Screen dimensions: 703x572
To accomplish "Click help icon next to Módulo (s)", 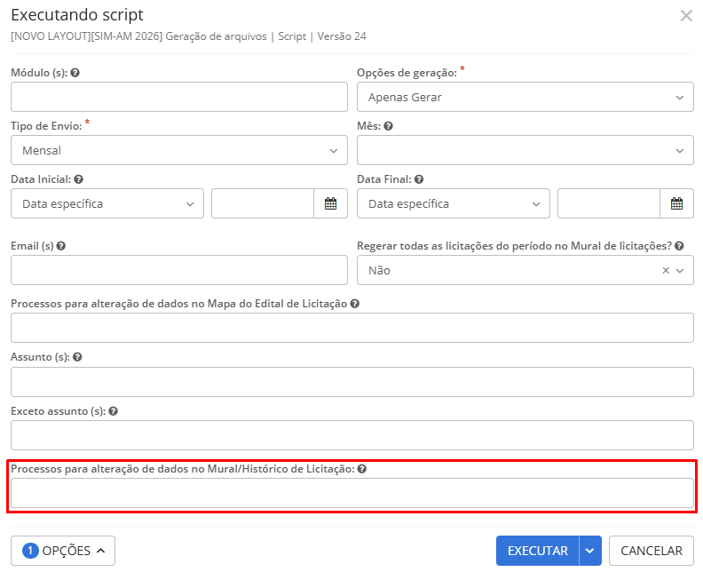I will (x=75, y=73).
